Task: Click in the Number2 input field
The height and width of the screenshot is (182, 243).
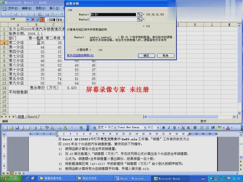Action: (x=113, y=19)
